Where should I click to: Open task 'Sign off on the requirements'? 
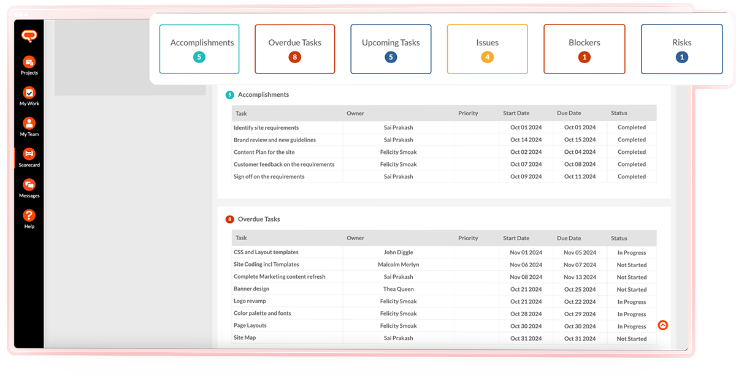pos(269,177)
